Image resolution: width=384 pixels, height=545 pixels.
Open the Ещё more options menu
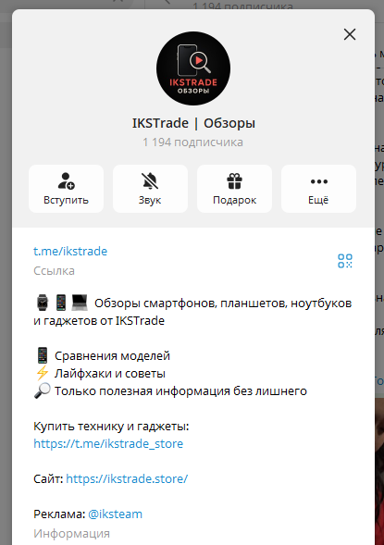click(318, 189)
